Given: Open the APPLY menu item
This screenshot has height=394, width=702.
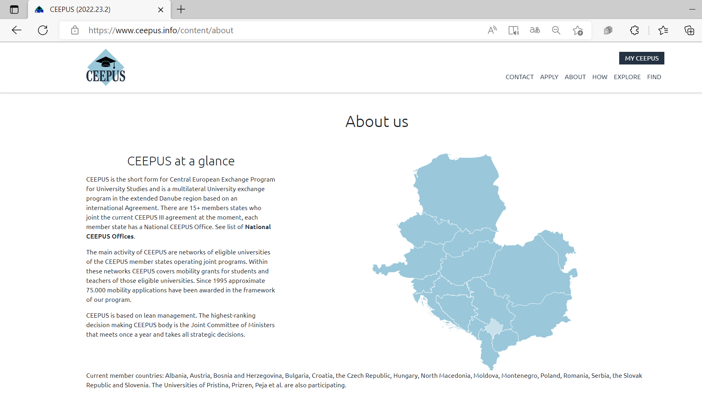Looking at the screenshot, I should [549, 77].
